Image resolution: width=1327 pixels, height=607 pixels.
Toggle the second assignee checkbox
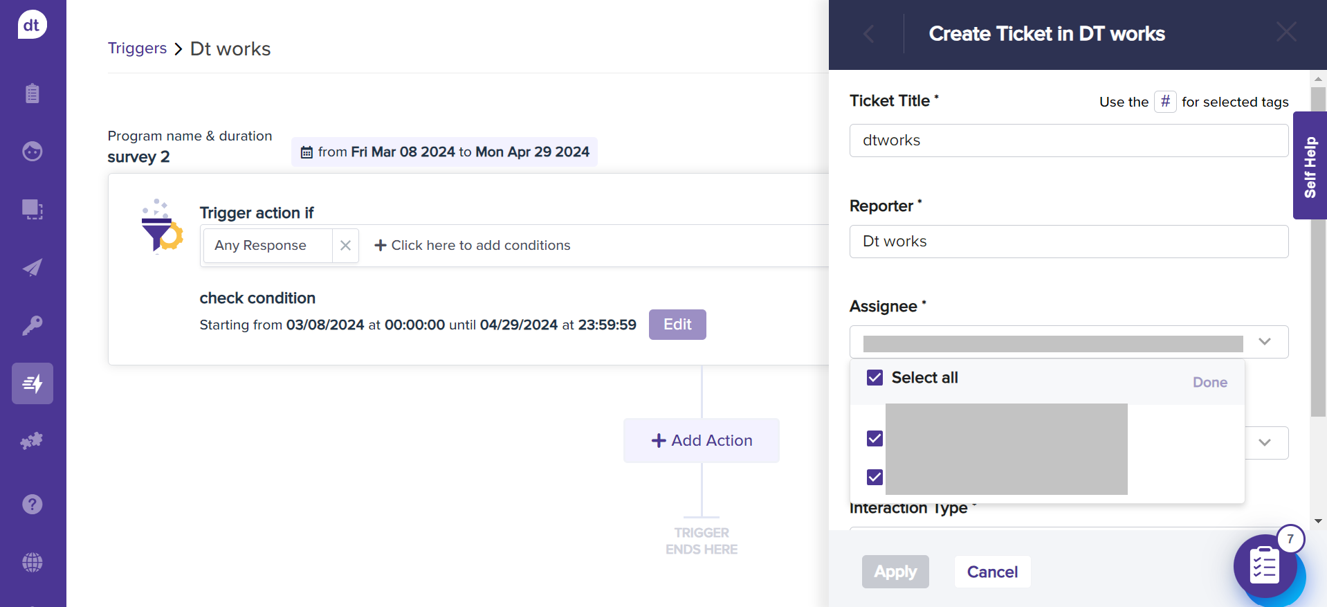[x=875, y=478]
